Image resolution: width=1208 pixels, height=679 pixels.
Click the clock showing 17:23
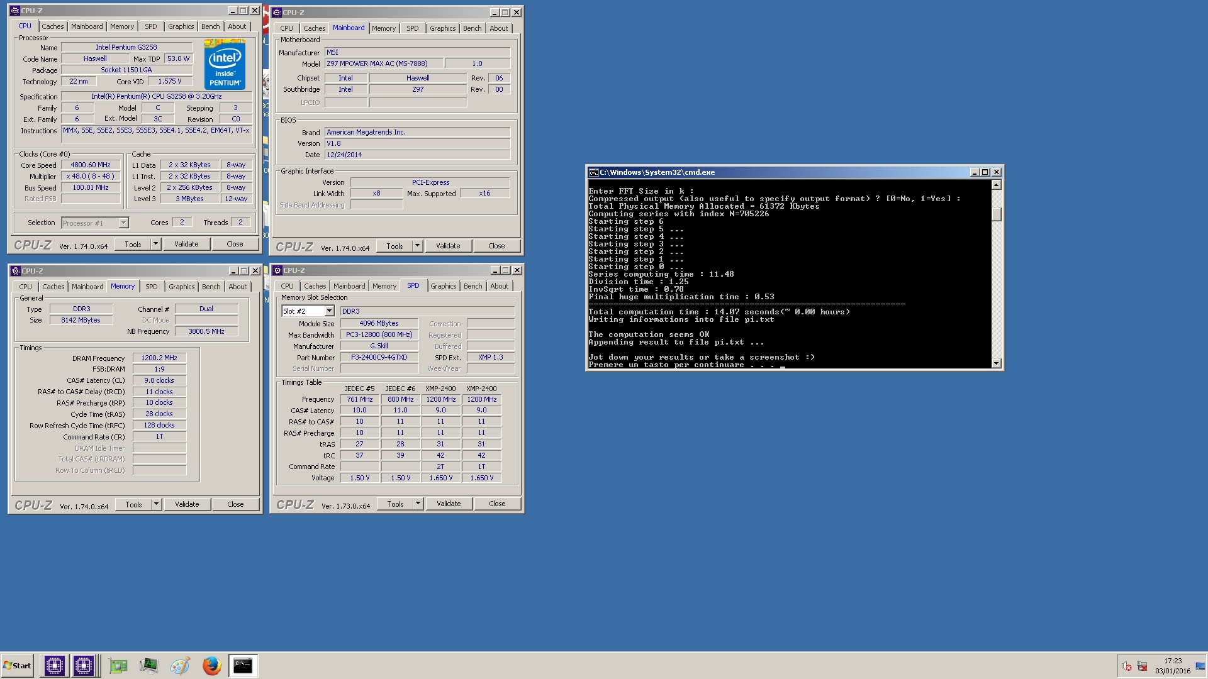pos(1173,661)
